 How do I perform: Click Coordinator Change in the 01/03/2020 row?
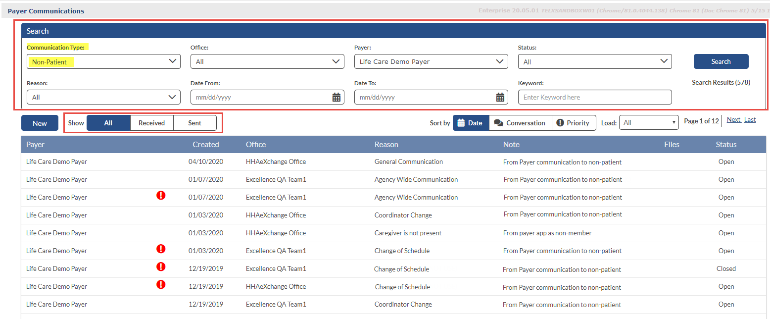click(x=403, y=215)
